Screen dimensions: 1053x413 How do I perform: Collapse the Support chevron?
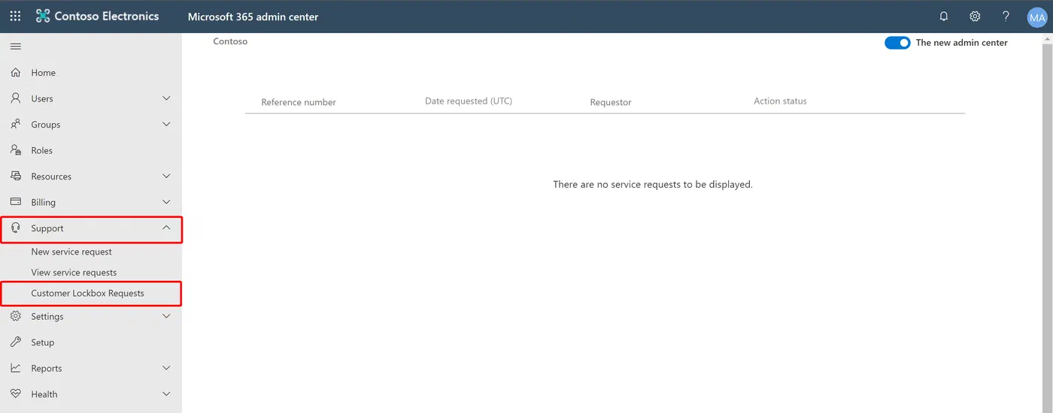point(167,228)
